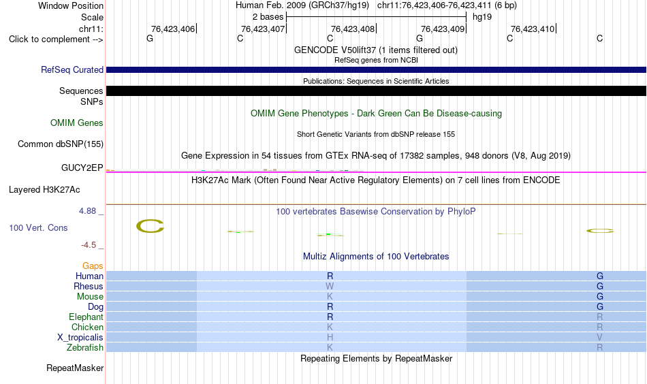Click the 'RefSeq genes from NCBI' title
Image resolution: width=647 pixels, height=384 pixels.
pyautogui.click(x=376, y=60)
